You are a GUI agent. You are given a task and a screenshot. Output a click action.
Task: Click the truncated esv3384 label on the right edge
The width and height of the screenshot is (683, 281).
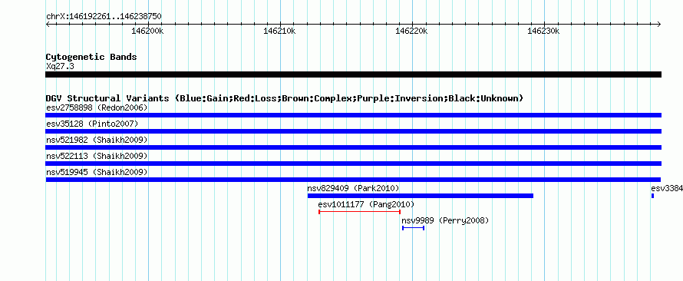click(x=667, y=188)
